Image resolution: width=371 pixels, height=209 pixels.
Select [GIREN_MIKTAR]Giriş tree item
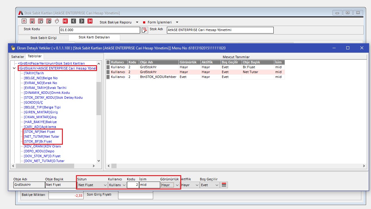pos(41,112)
